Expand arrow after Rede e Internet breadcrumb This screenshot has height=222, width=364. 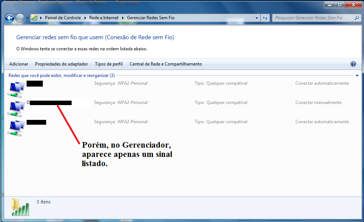coord(123,18)
